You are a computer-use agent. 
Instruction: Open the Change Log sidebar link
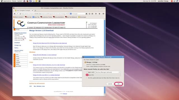click(x=18, y=45)
